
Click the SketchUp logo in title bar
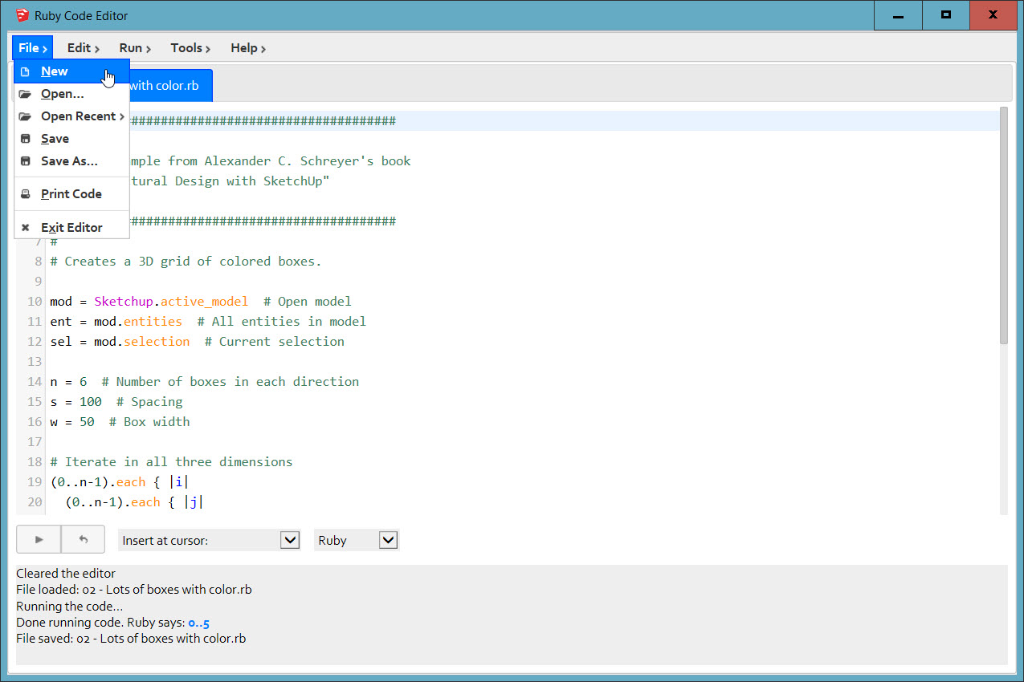pos(22,15)
